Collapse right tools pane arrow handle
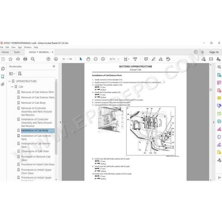Screen dimensions: 222x222 pos(214,122)
